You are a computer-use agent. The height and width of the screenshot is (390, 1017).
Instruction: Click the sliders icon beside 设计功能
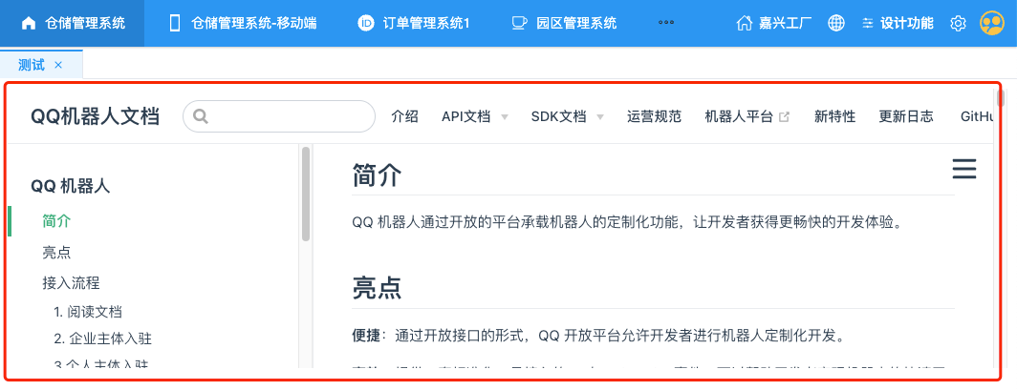[868, 24]
